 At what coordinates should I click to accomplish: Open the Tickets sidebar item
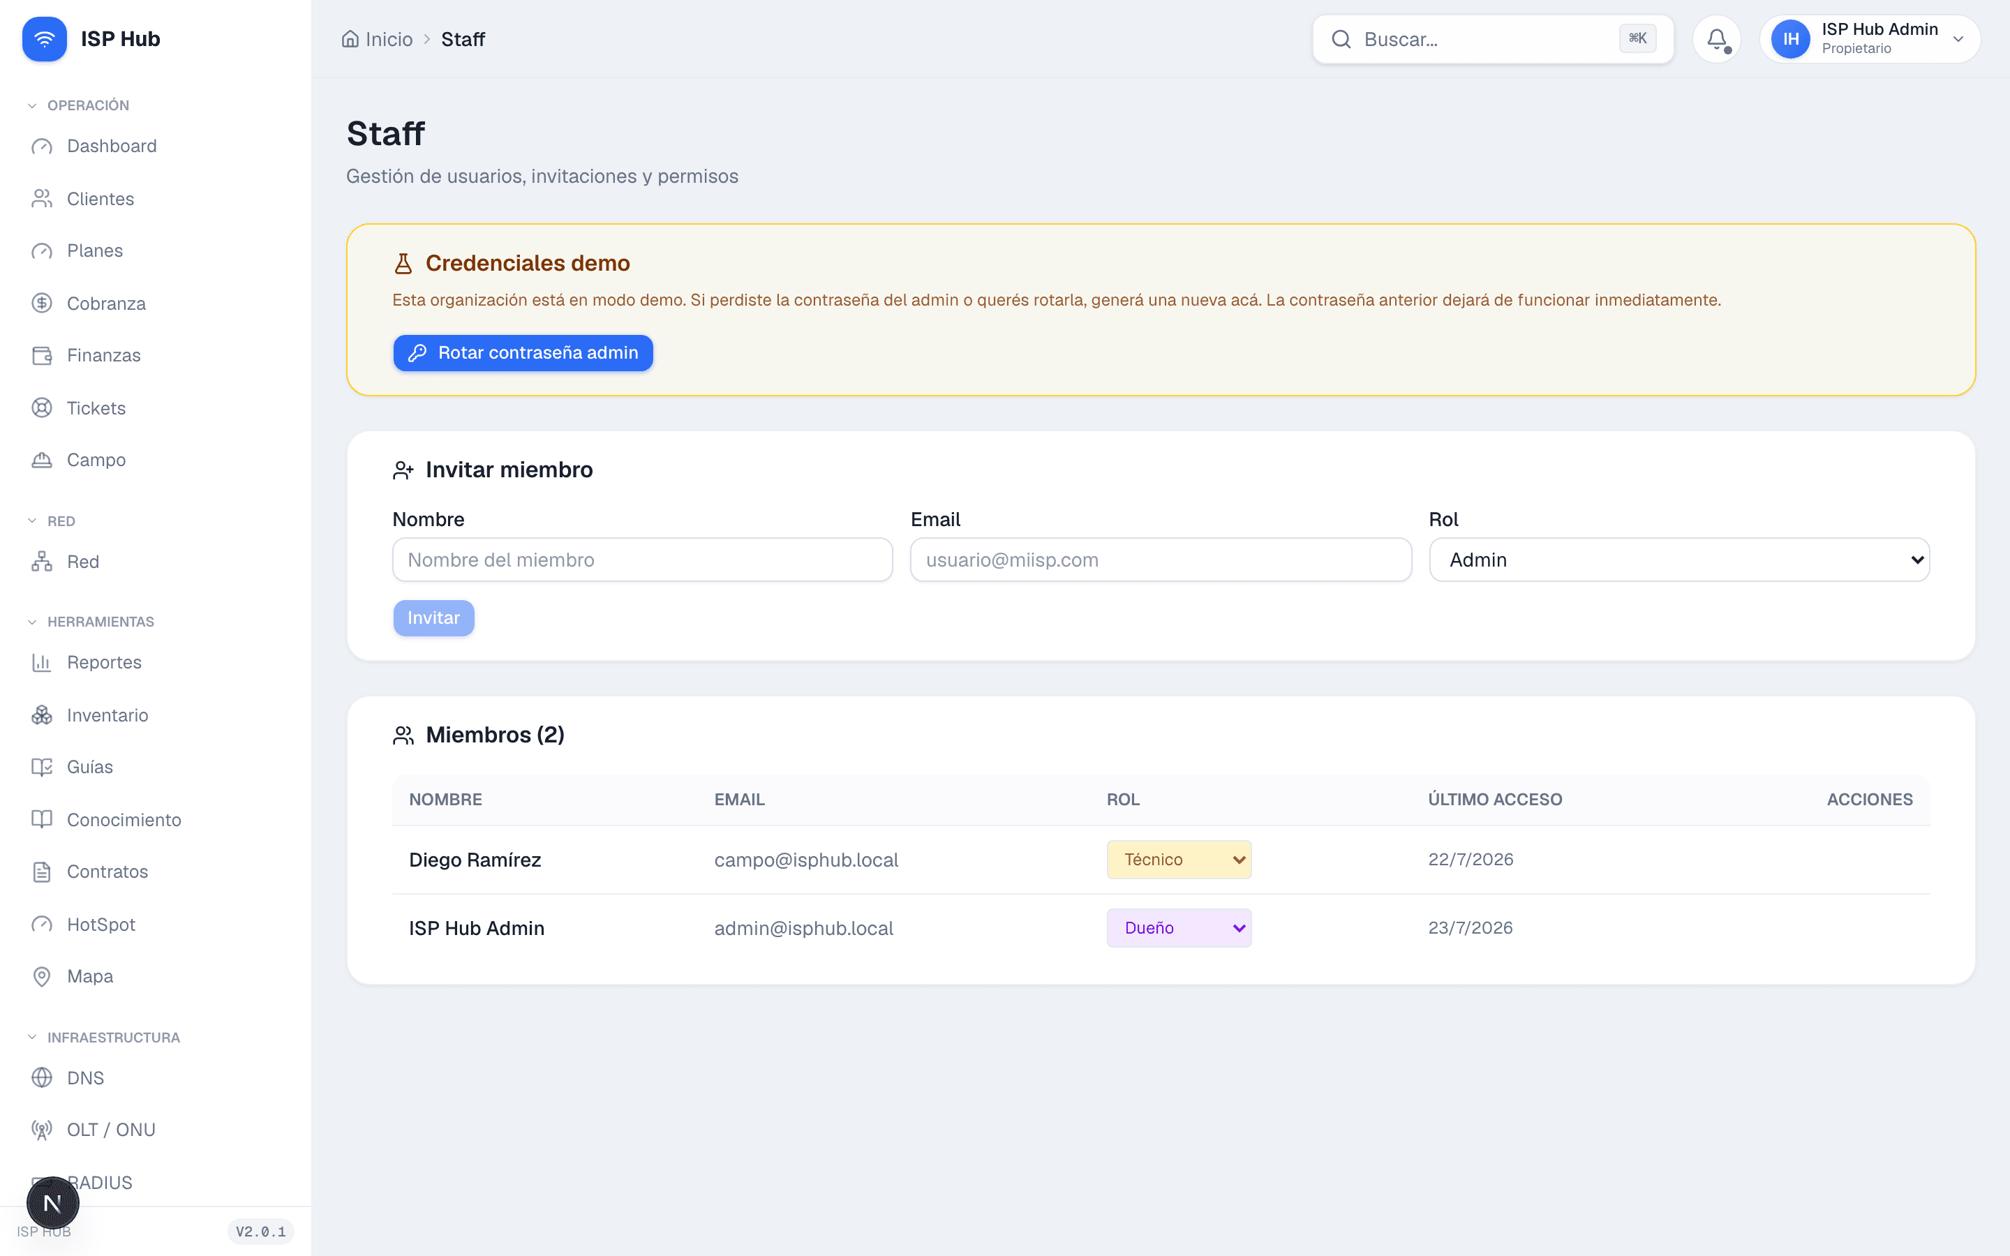click(x=156, y=408)
